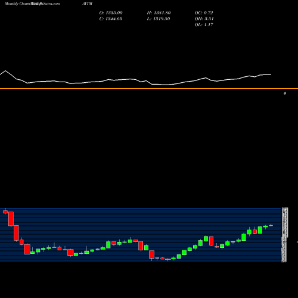Image resolution: width=298 pixels, height=298 pixels.
Task: Click the first small red candle at the chart's start
Action: coord(5,212)
